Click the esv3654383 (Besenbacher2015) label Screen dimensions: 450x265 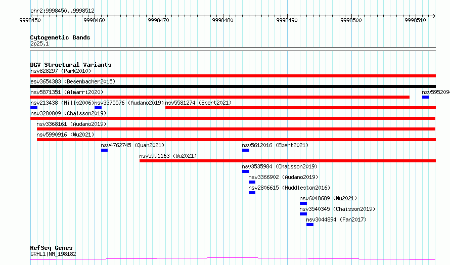tap(73, 81)
